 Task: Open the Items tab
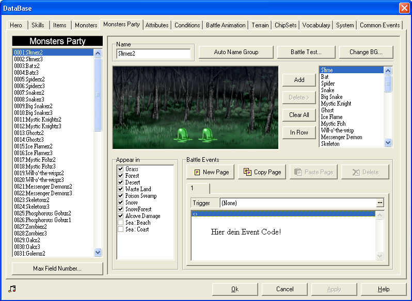60,25
